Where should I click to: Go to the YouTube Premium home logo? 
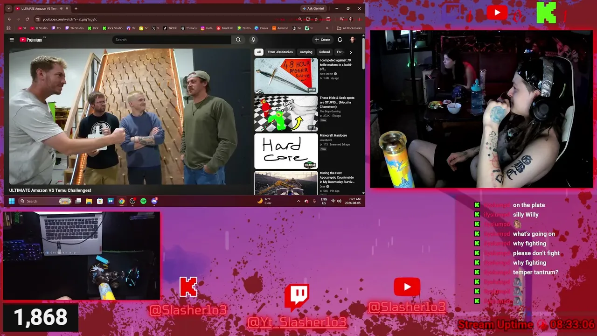[31, 40]
